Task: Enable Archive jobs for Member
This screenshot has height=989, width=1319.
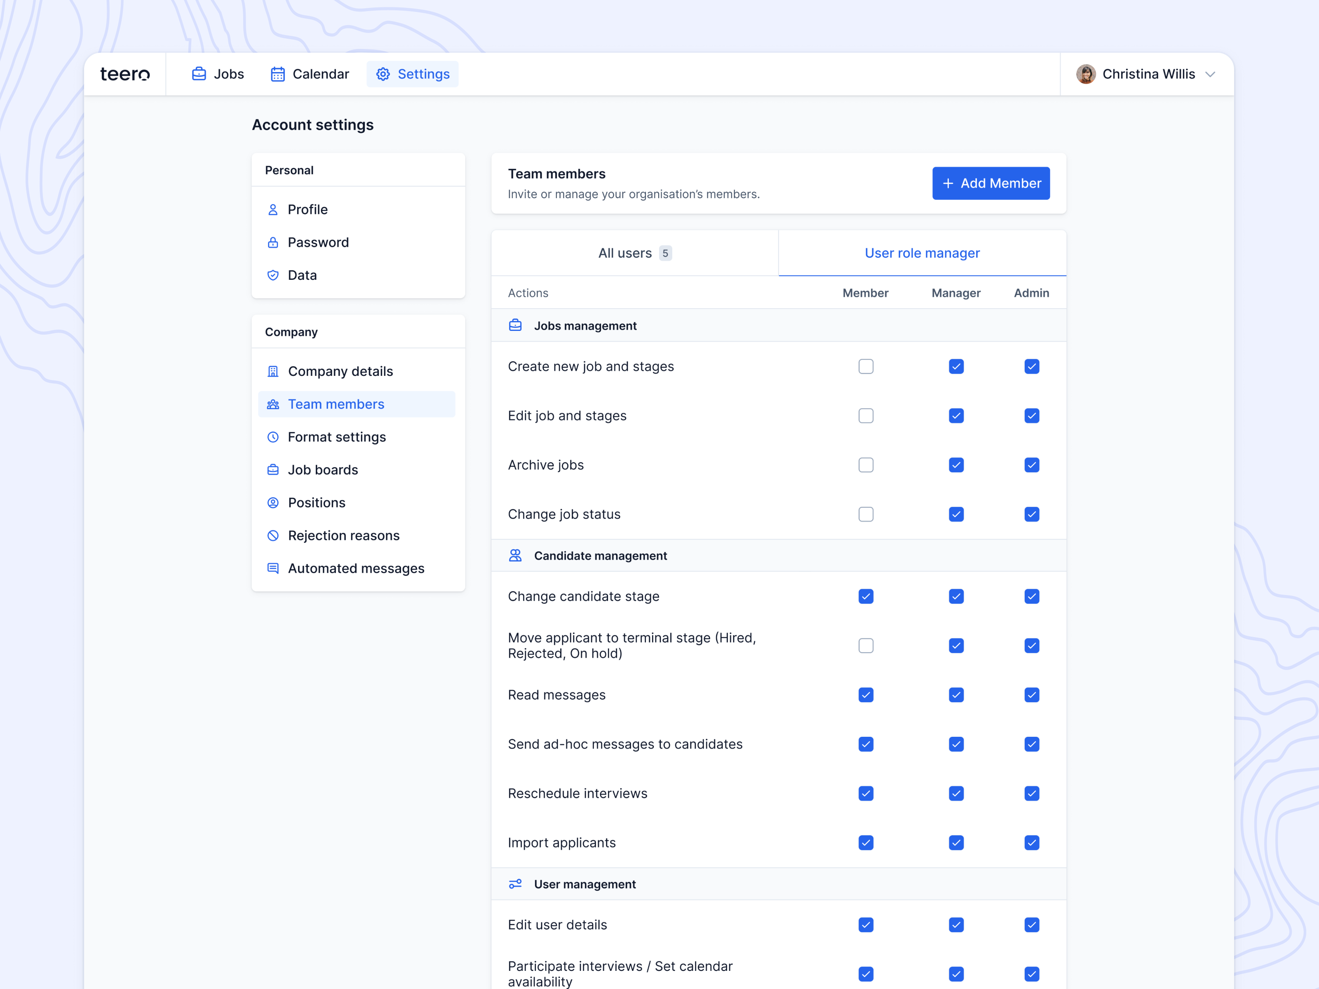Action: 866,465
